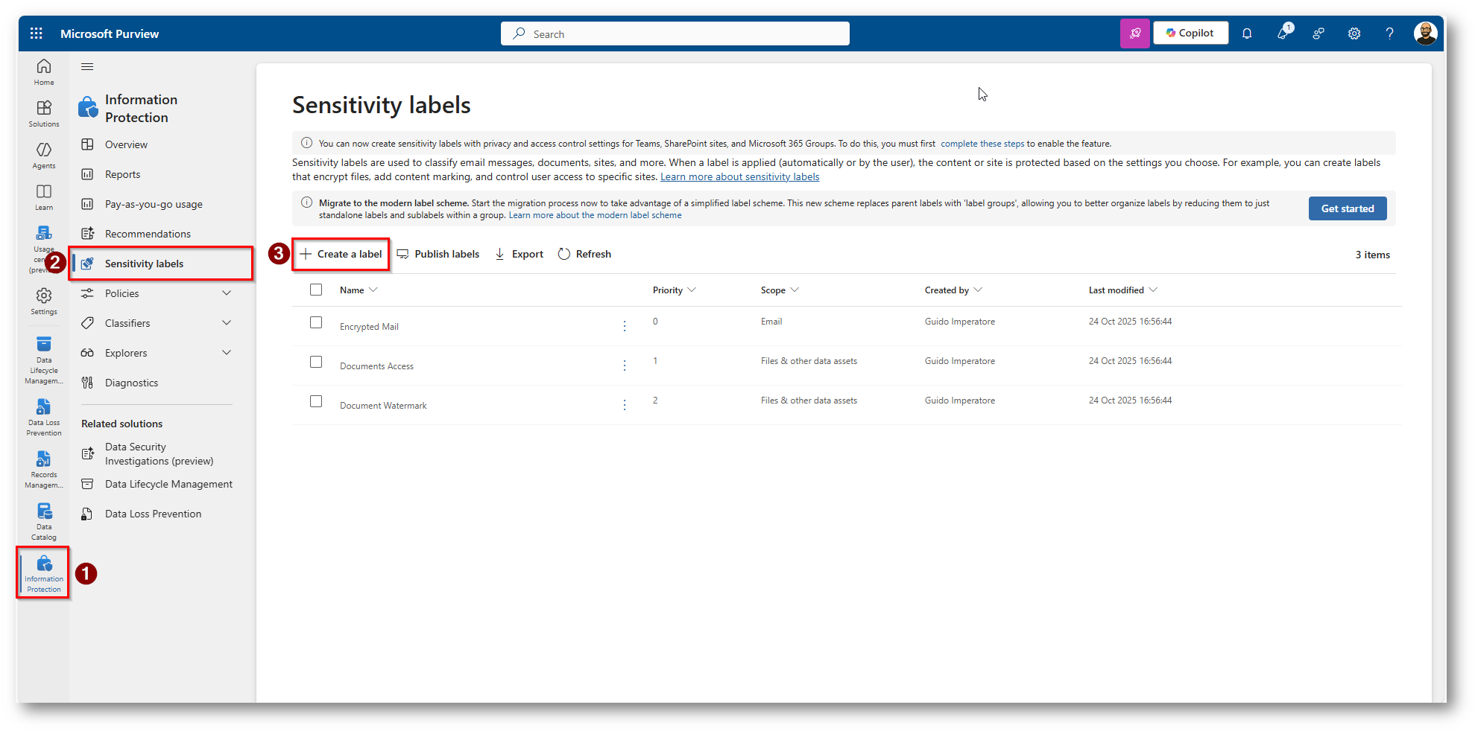Expand the Policies menu chevron

coord(227,293)
